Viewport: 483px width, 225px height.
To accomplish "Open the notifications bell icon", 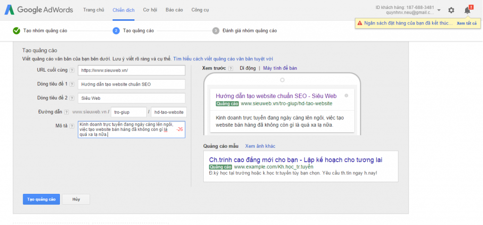I will (467, 10).
